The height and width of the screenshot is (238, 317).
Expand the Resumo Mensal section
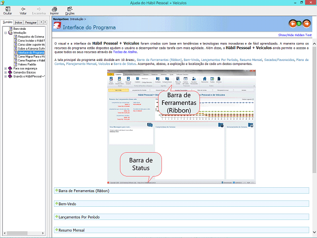click(x=181, y=230)
